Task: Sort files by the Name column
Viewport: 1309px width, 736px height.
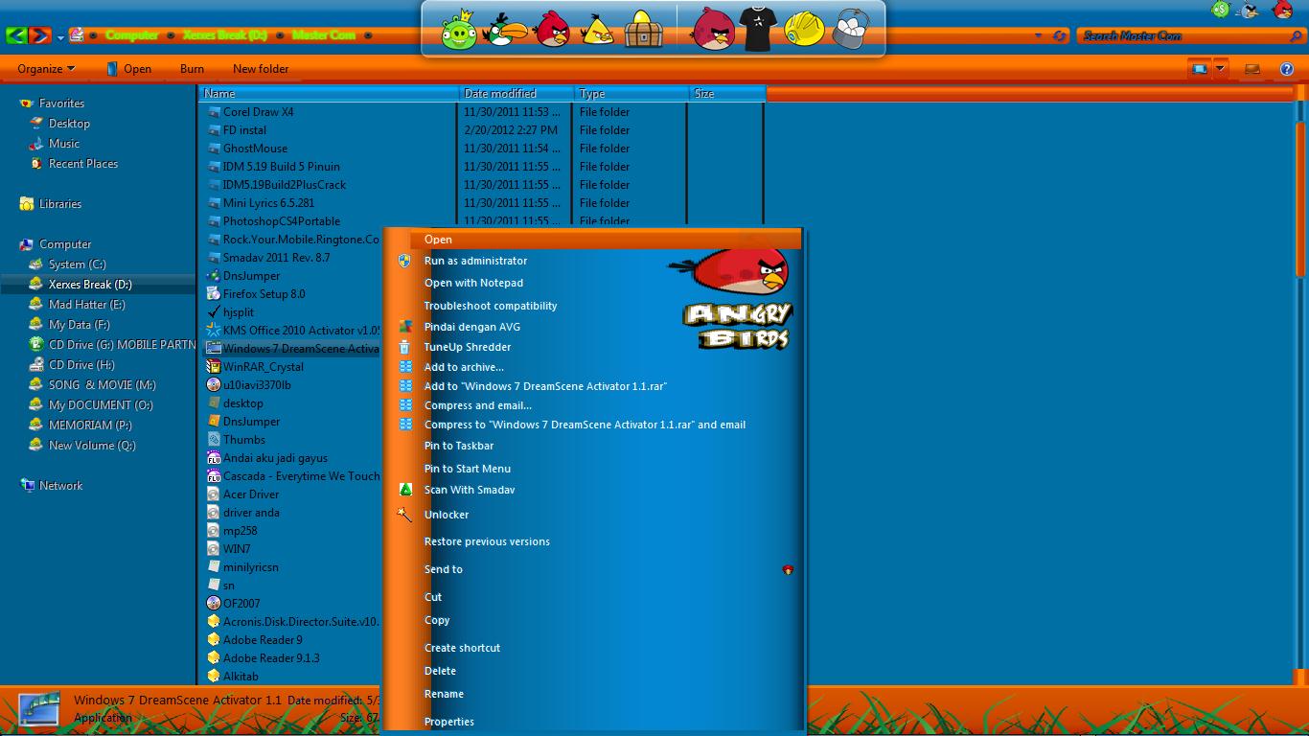Action: click(x=330, y=94)
